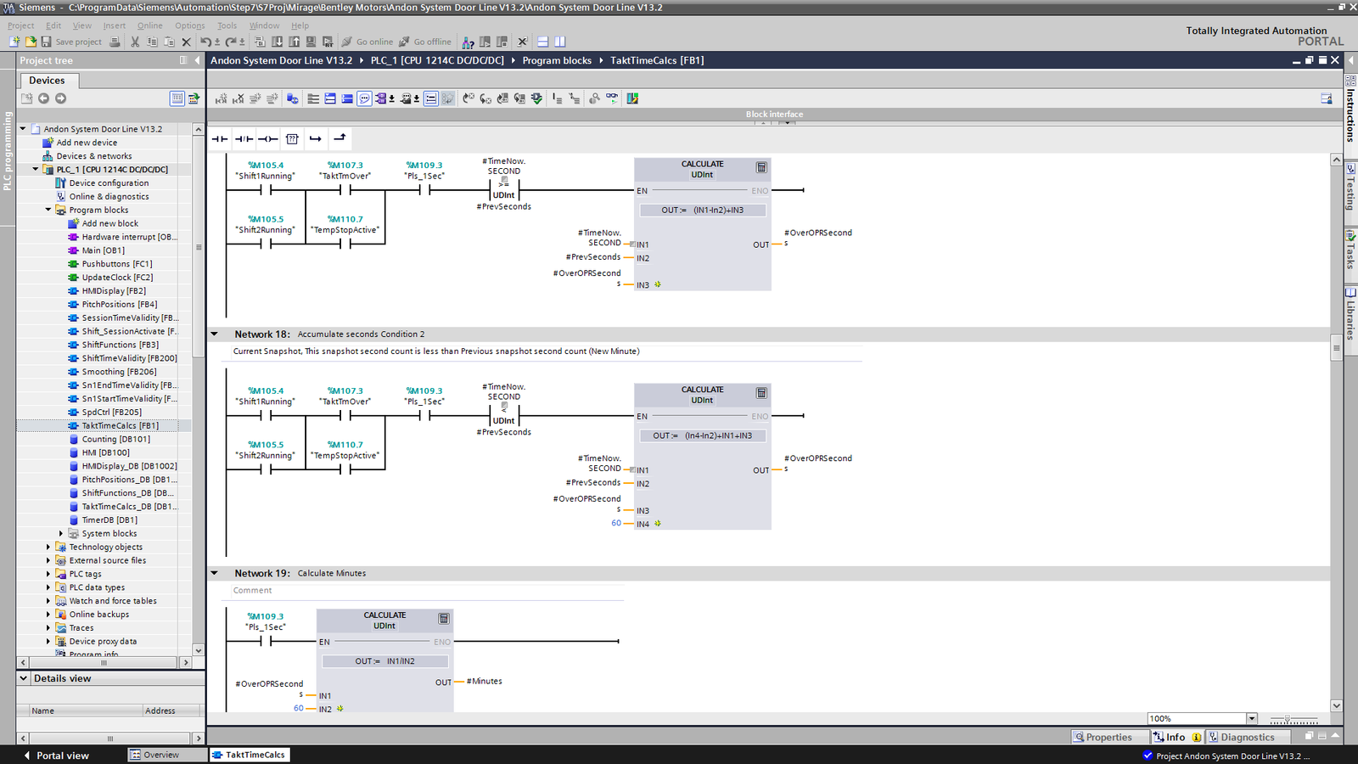Collapse the Details view panel

24,678
